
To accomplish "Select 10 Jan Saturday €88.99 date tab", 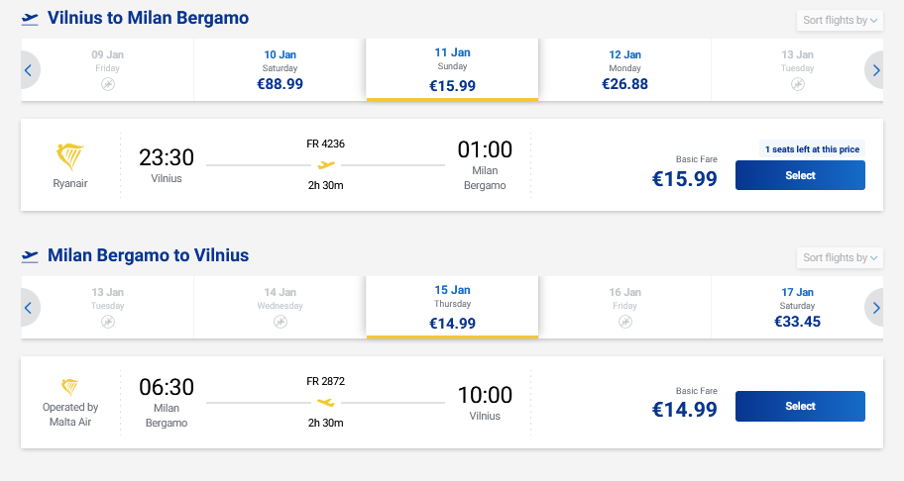I will pos(280,70).
